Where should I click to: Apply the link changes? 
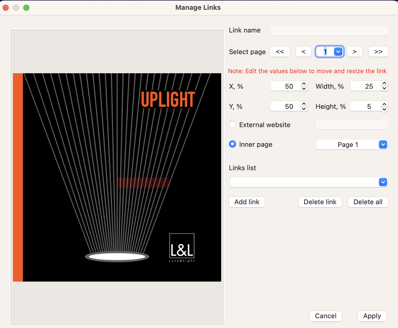pyautogui.click(x=372, y=316)
